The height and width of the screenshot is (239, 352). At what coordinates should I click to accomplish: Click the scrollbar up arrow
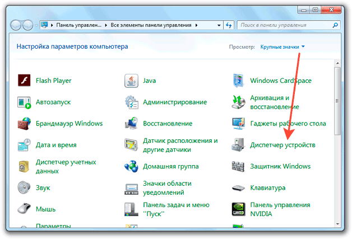337,63
